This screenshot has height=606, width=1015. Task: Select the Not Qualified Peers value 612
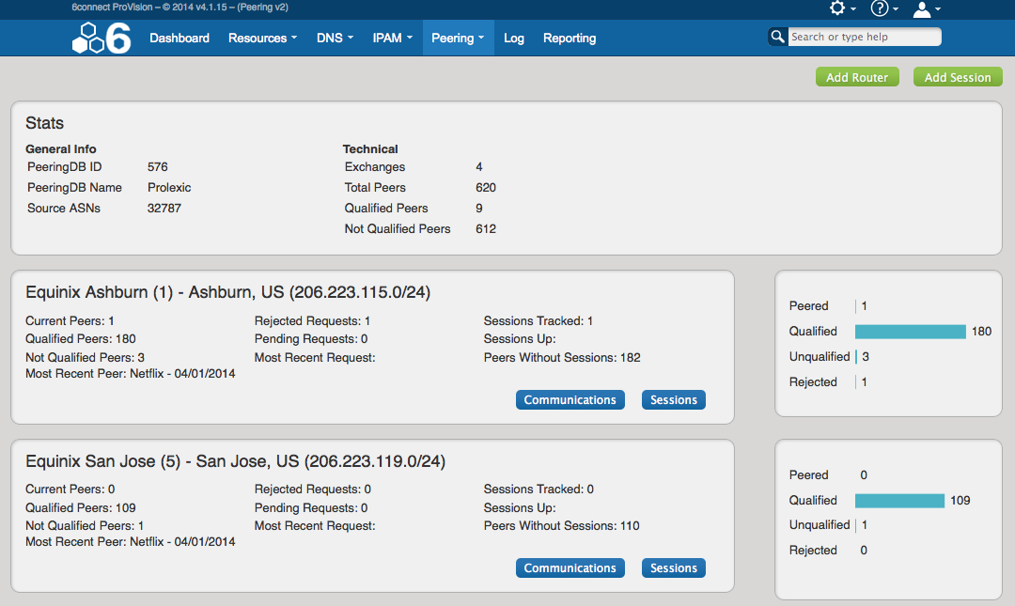486,229
